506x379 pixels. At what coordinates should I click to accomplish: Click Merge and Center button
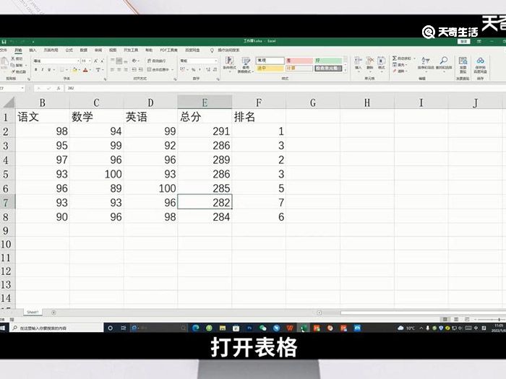tap(158, 69)
